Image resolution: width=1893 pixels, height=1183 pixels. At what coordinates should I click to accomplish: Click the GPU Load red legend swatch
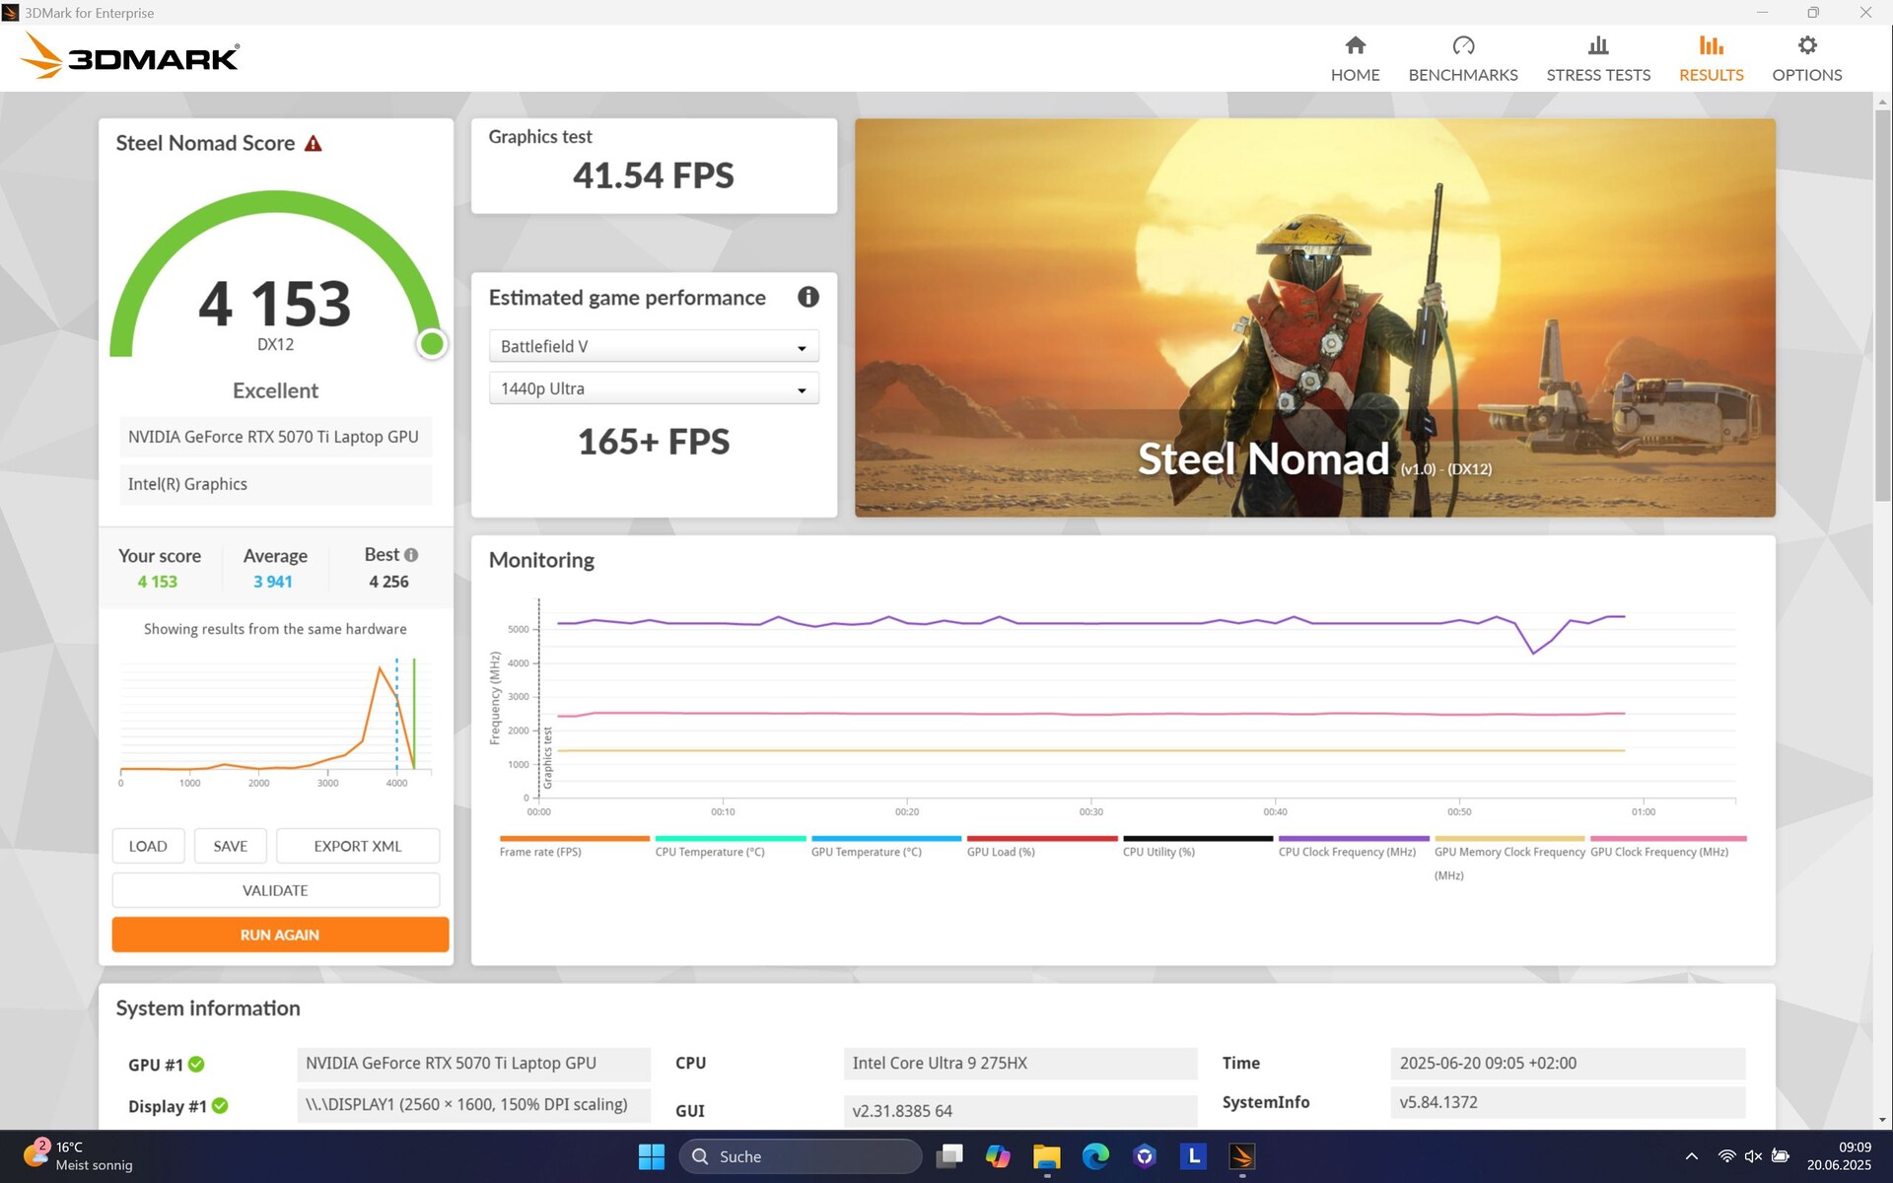[x=1042, y=839]
